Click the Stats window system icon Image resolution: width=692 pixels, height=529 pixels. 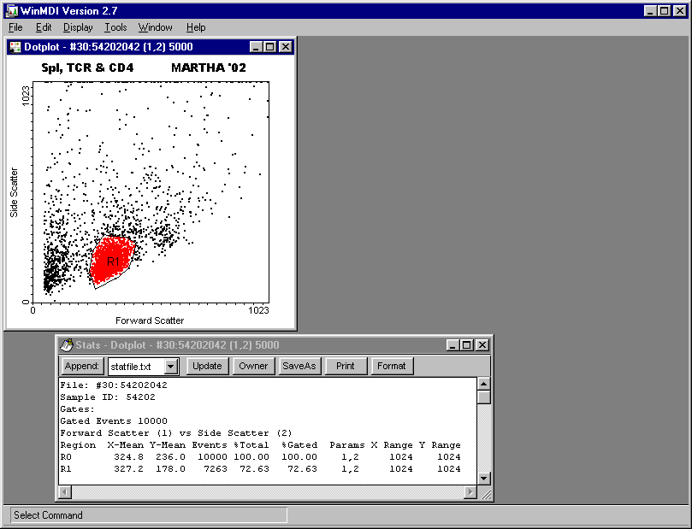[x=67, y=345]
